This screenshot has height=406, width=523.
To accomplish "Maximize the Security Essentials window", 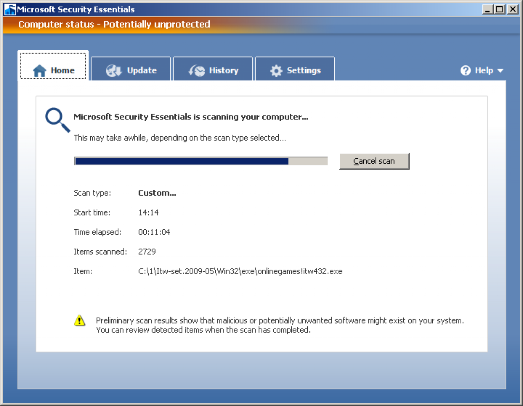I will pos(499,9).
